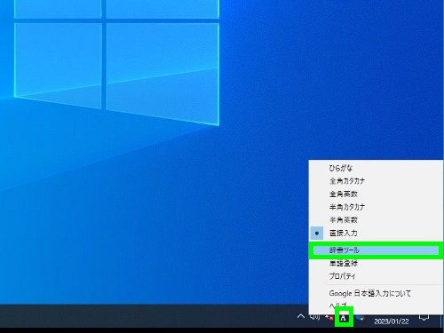Viewport: 444px width, 333px height.
Task: Select 全角英数 input mode
Action: [x=376, y=194]
